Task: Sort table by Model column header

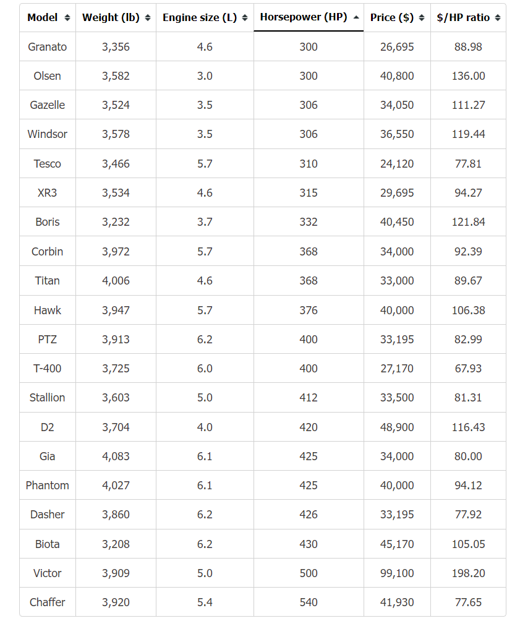Action: [x=43, y=17]
